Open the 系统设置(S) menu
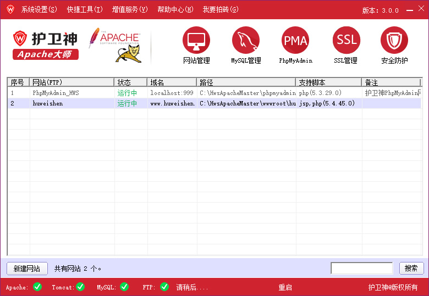The image size is (429, 296). 39,9
